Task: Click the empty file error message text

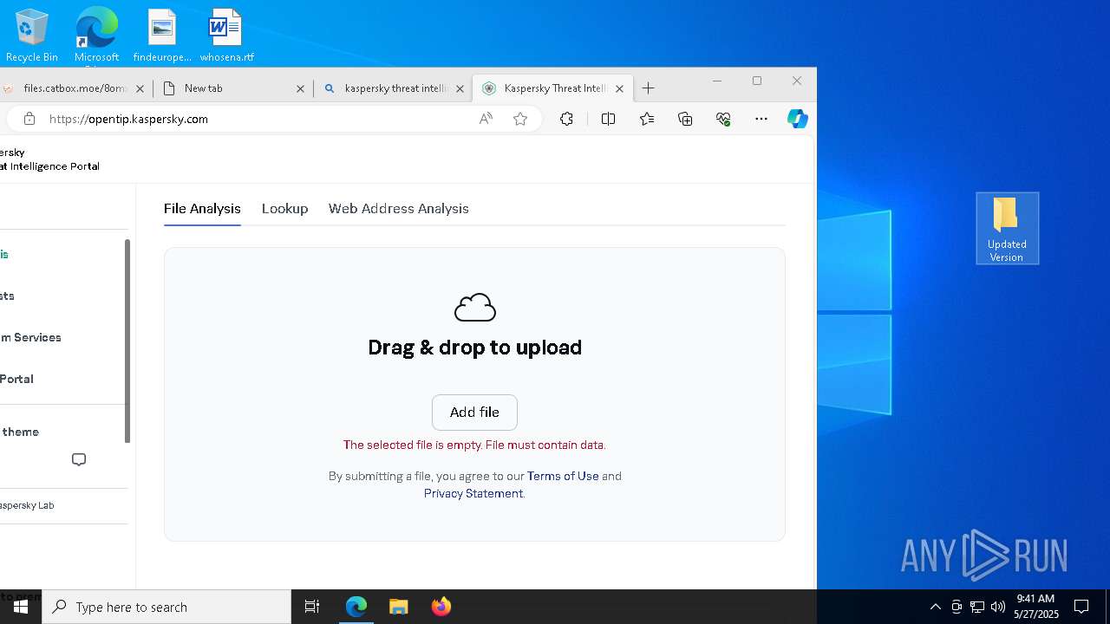Action: (x=474, y=445)
